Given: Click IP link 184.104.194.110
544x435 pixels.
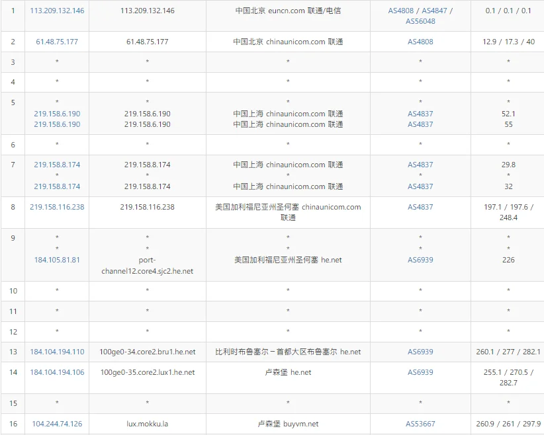Looking at the screenshot, I should [57, 352].
